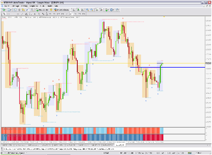212x155 pixels.
Task: Open the Affichage menu
Action: (x=16, y=6)
